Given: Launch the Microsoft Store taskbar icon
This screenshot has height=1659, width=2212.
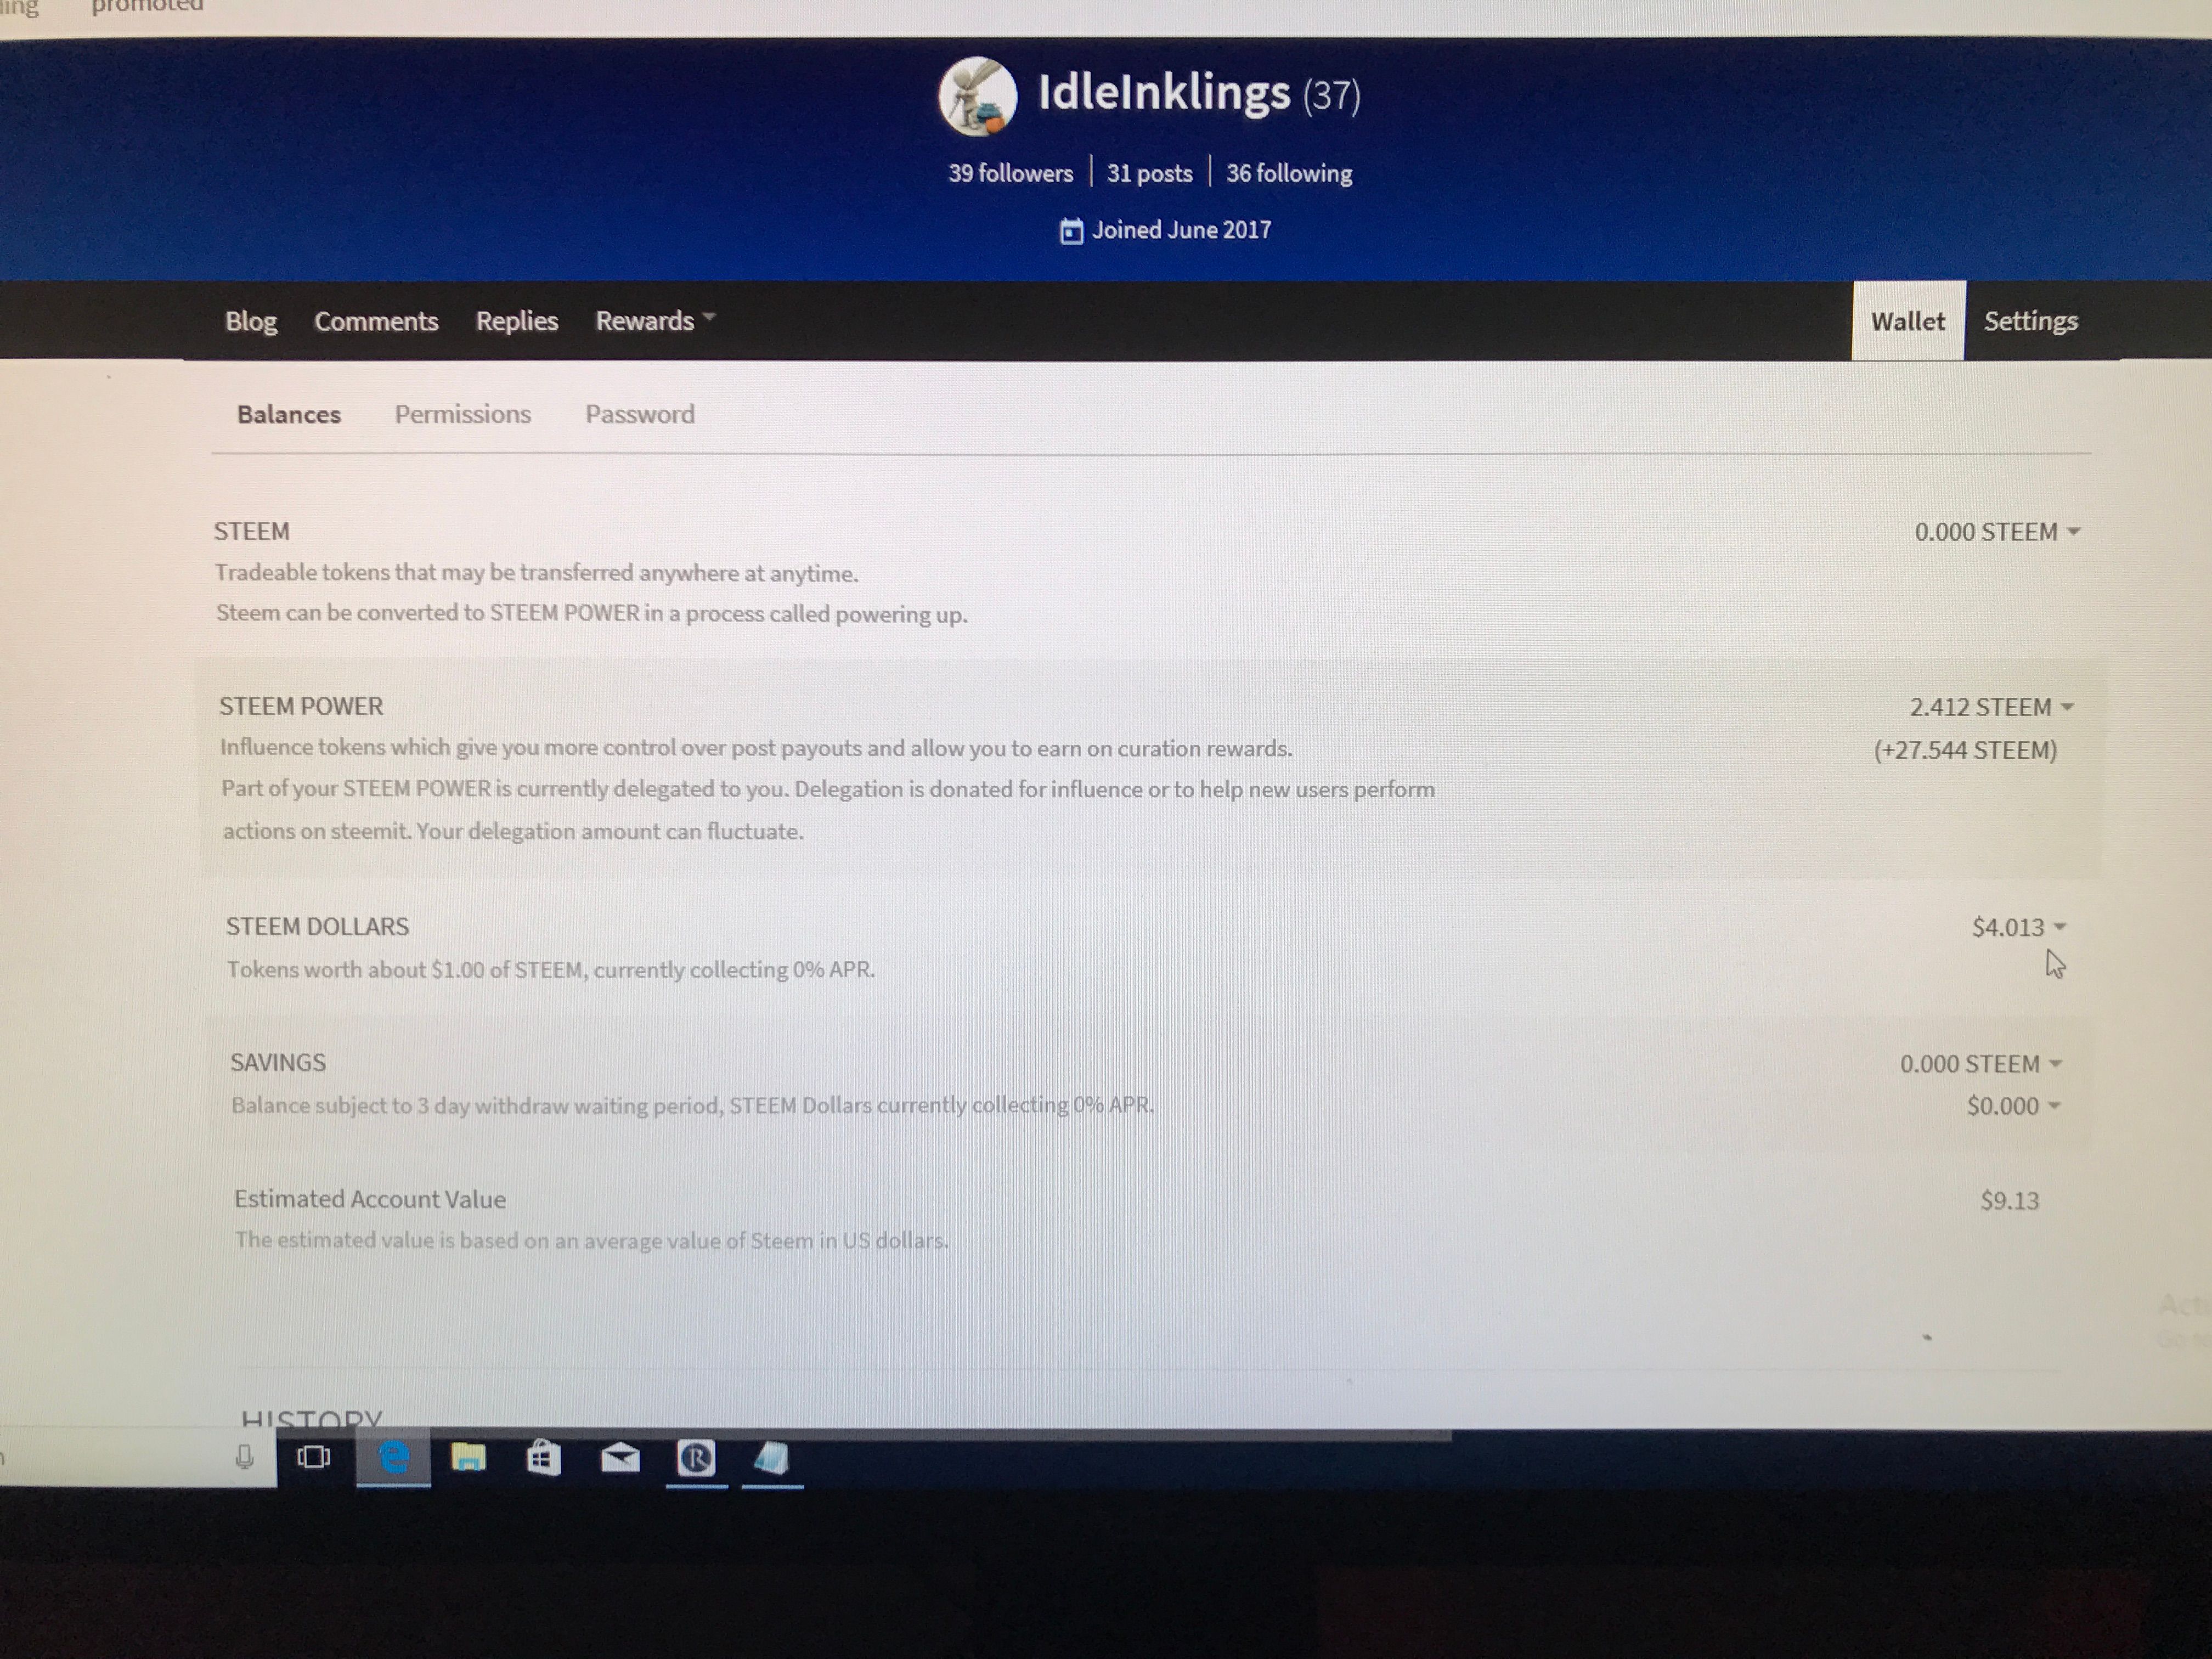Looking at the screenshot, I should pos(544,1458).
